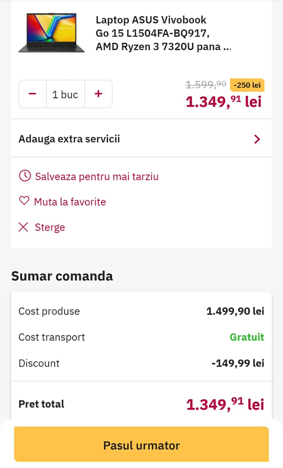Increase quantity with the plus button
The height and width of the screenshot is (468, 283).
[x=98, y=94]
